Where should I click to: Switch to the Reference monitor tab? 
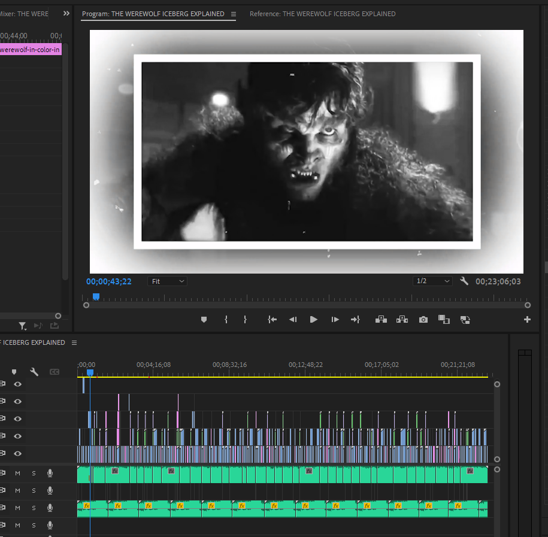click(322, 14)
